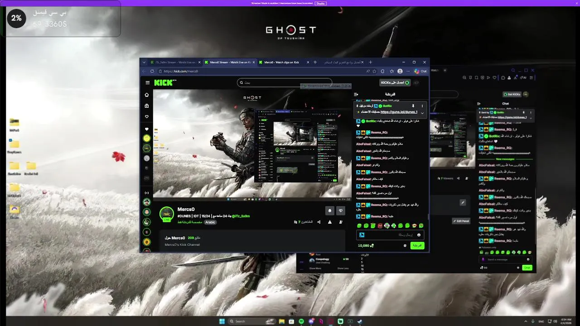This screenshot has width=580, height=326.
Task: Click the chat message input field
Action: click(x=390, y=235)
